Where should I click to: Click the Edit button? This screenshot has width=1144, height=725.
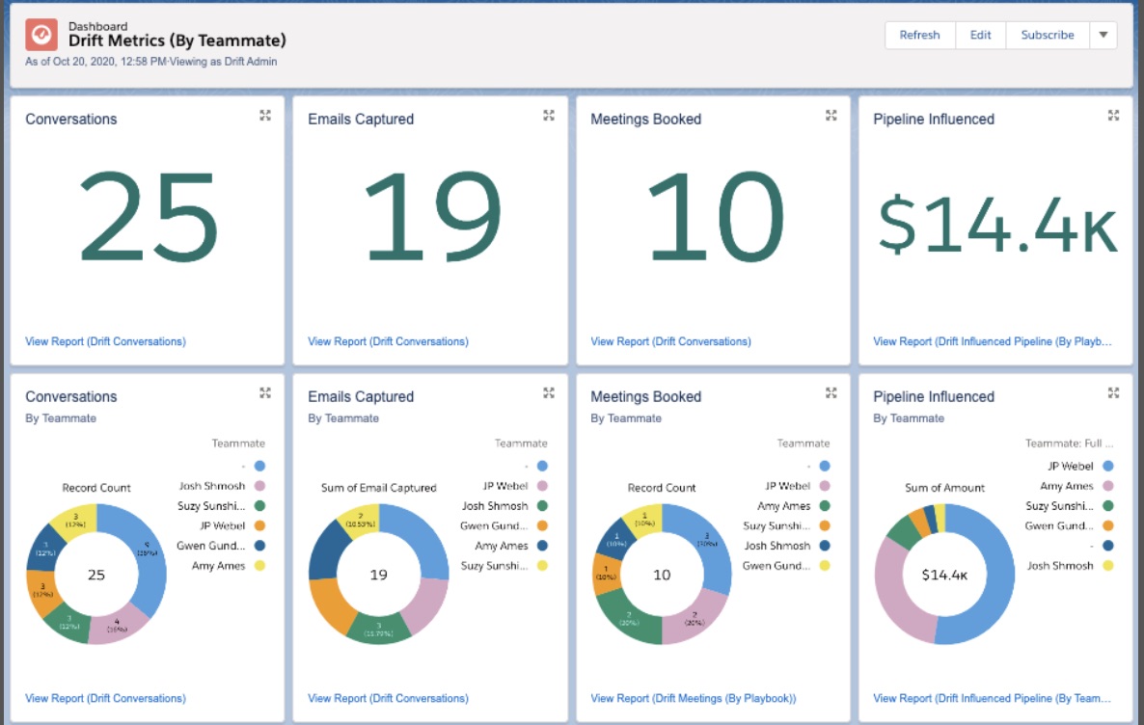pos(981,35)
